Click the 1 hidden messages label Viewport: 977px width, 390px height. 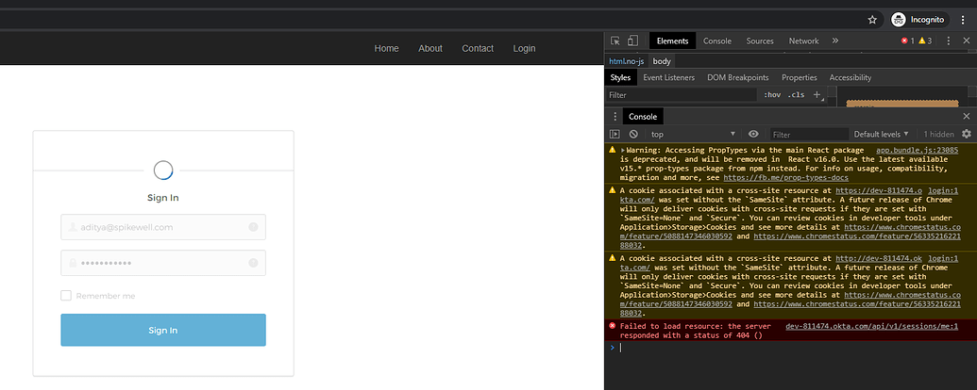[x=938, y=134]
